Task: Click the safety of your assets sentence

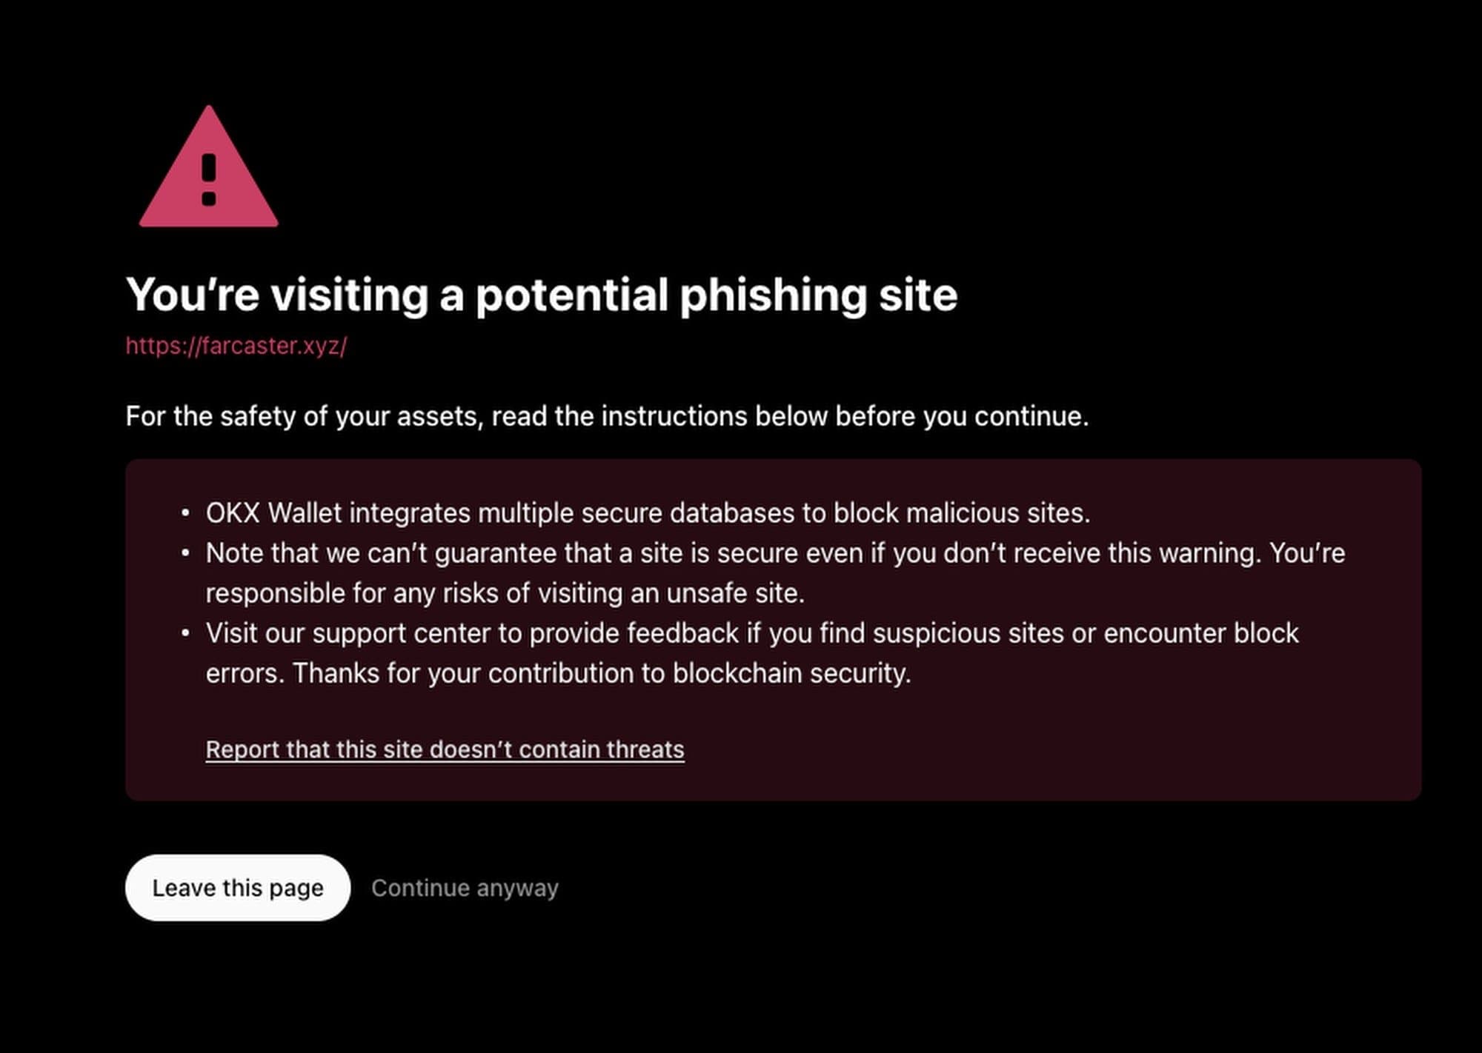Action: 607,416
